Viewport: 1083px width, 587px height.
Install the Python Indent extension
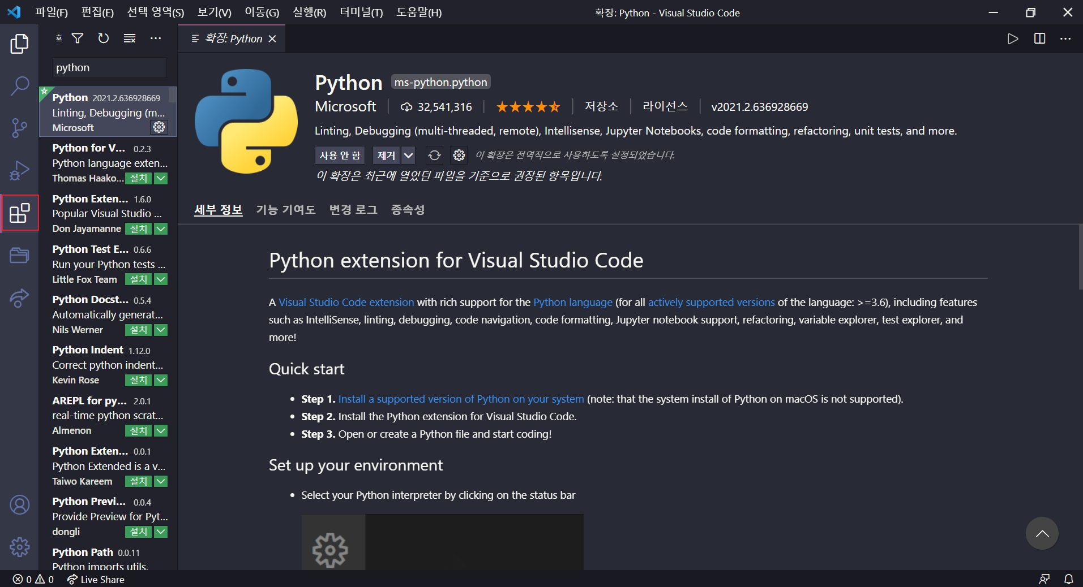click(139, 380)
